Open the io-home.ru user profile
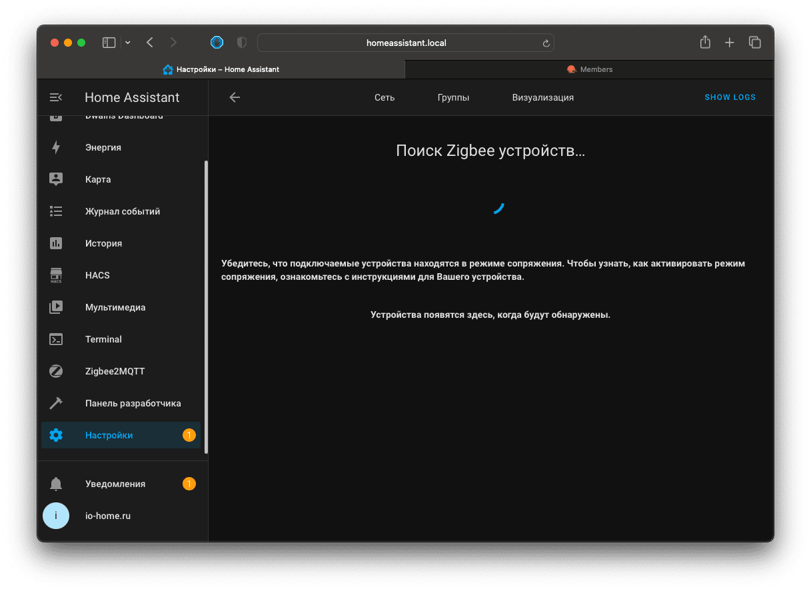The height and width of the screenshot is (591, 811). (x=108, y=516)
